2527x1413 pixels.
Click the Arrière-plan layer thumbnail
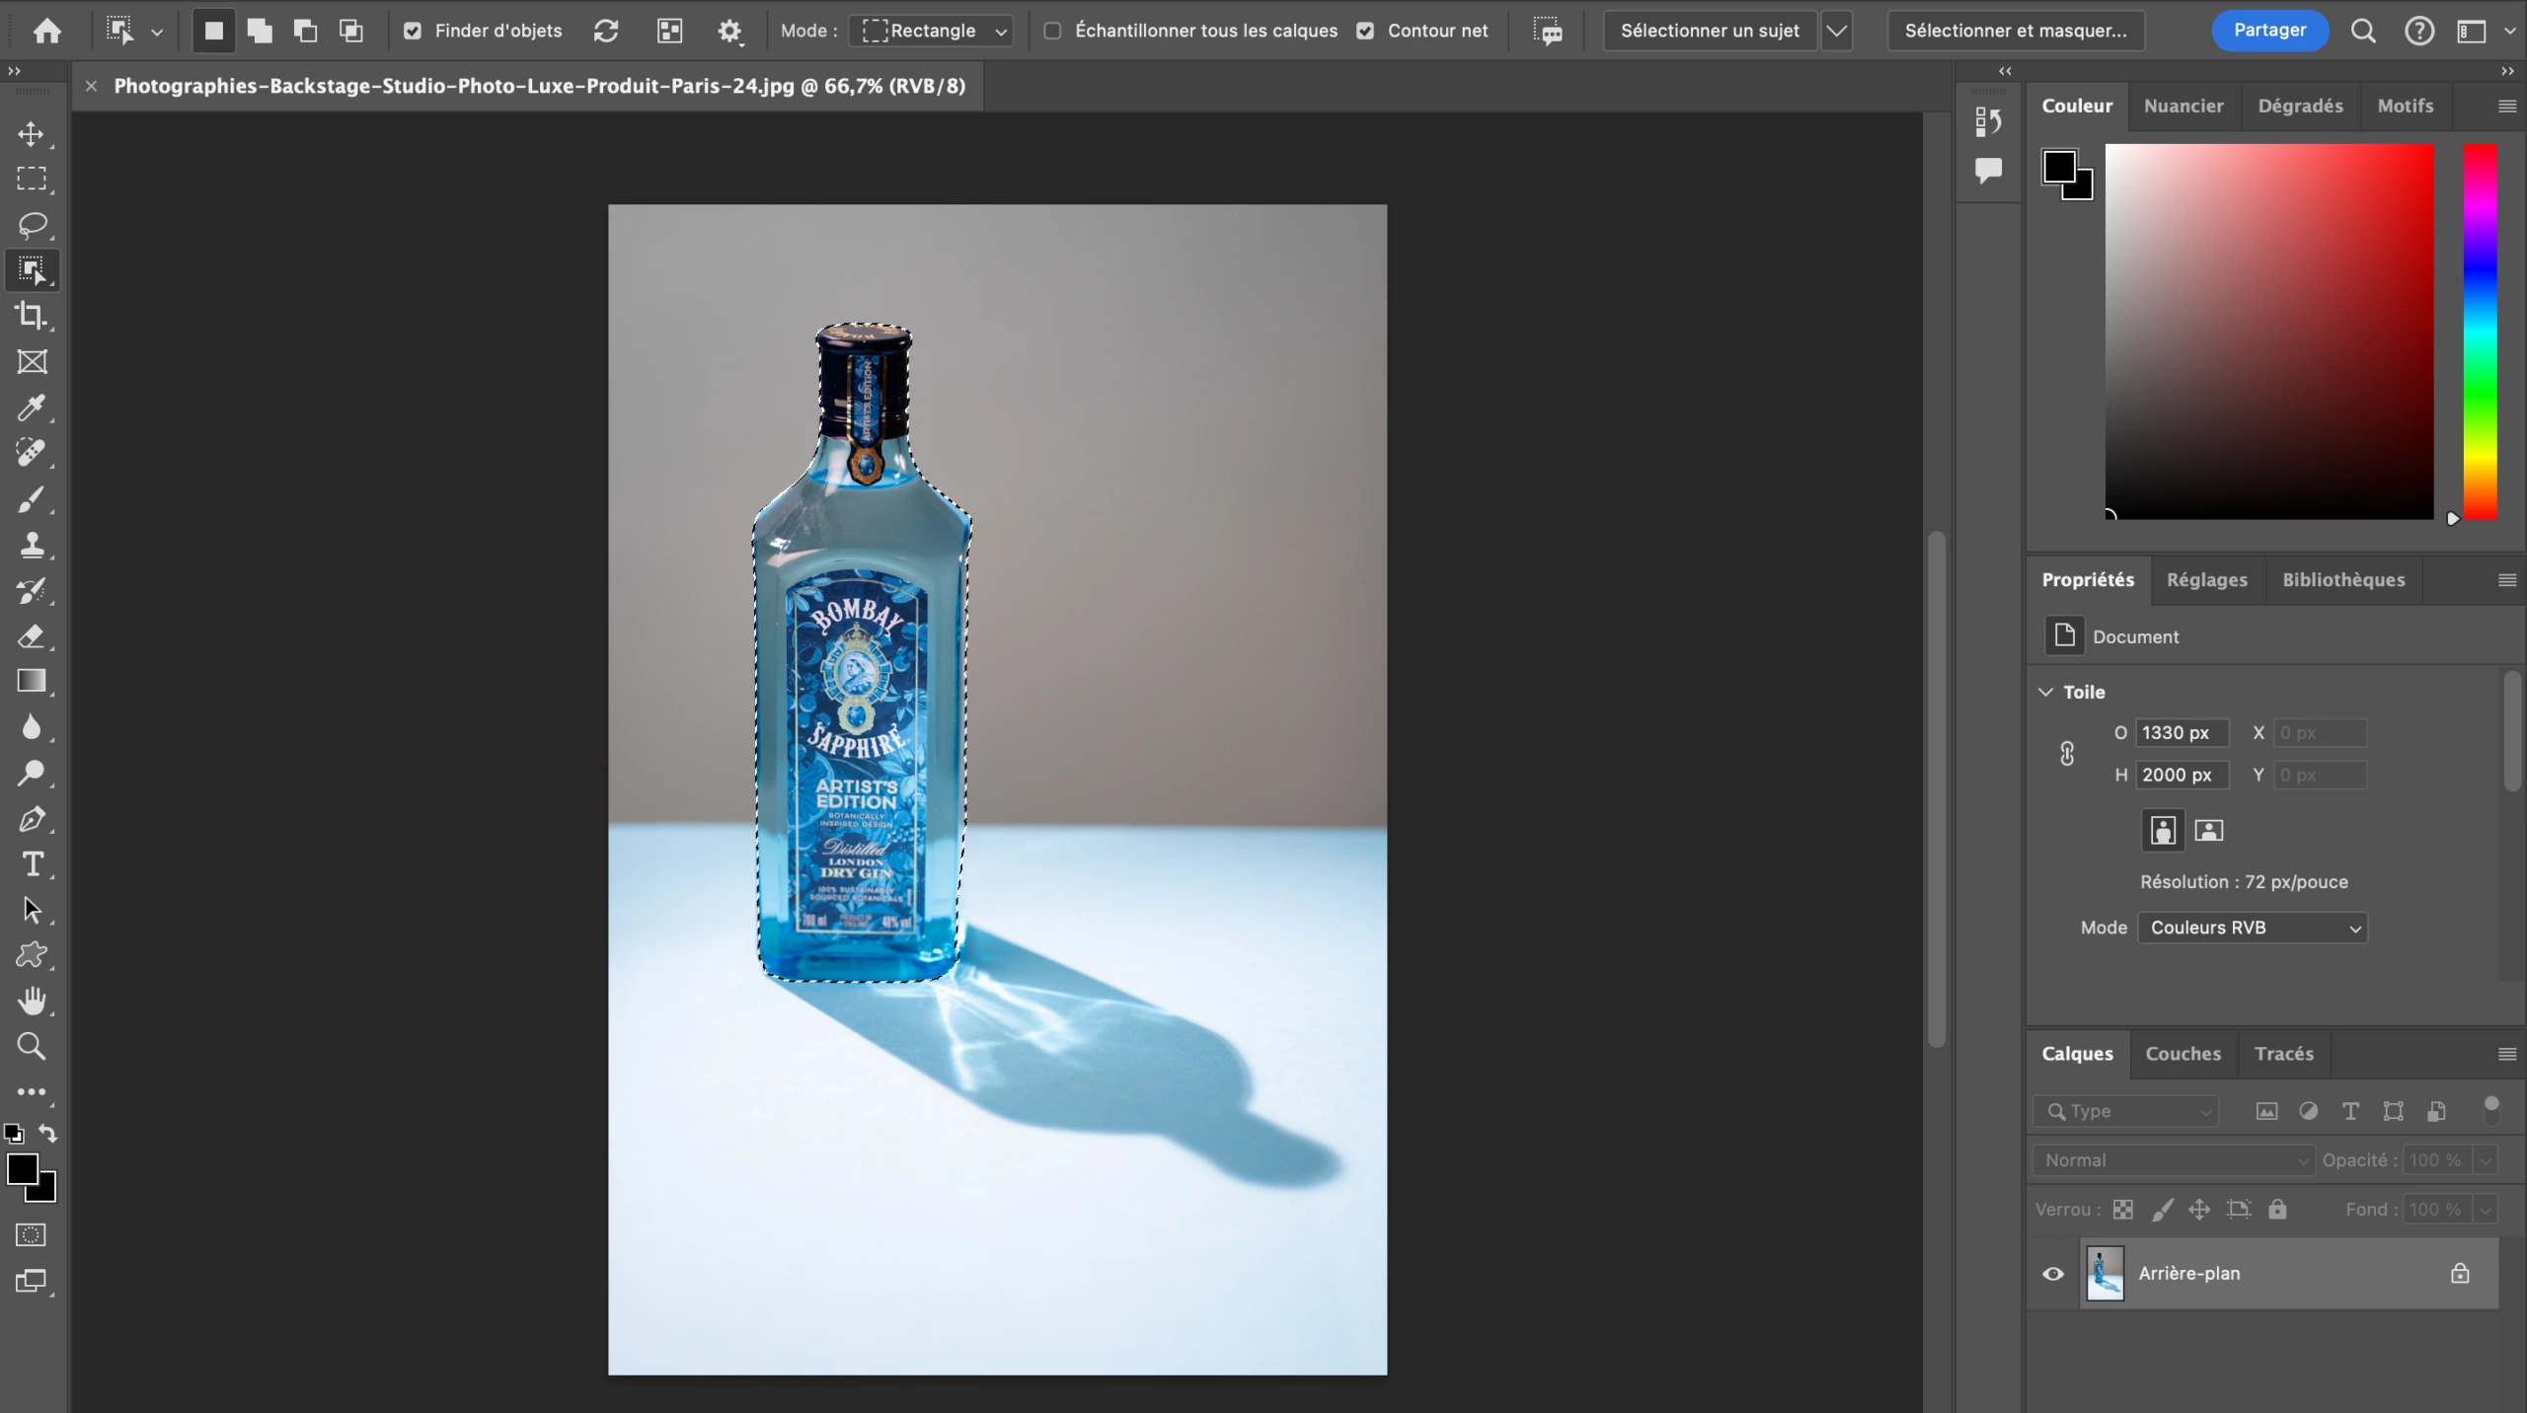tap(2105, 1273)
